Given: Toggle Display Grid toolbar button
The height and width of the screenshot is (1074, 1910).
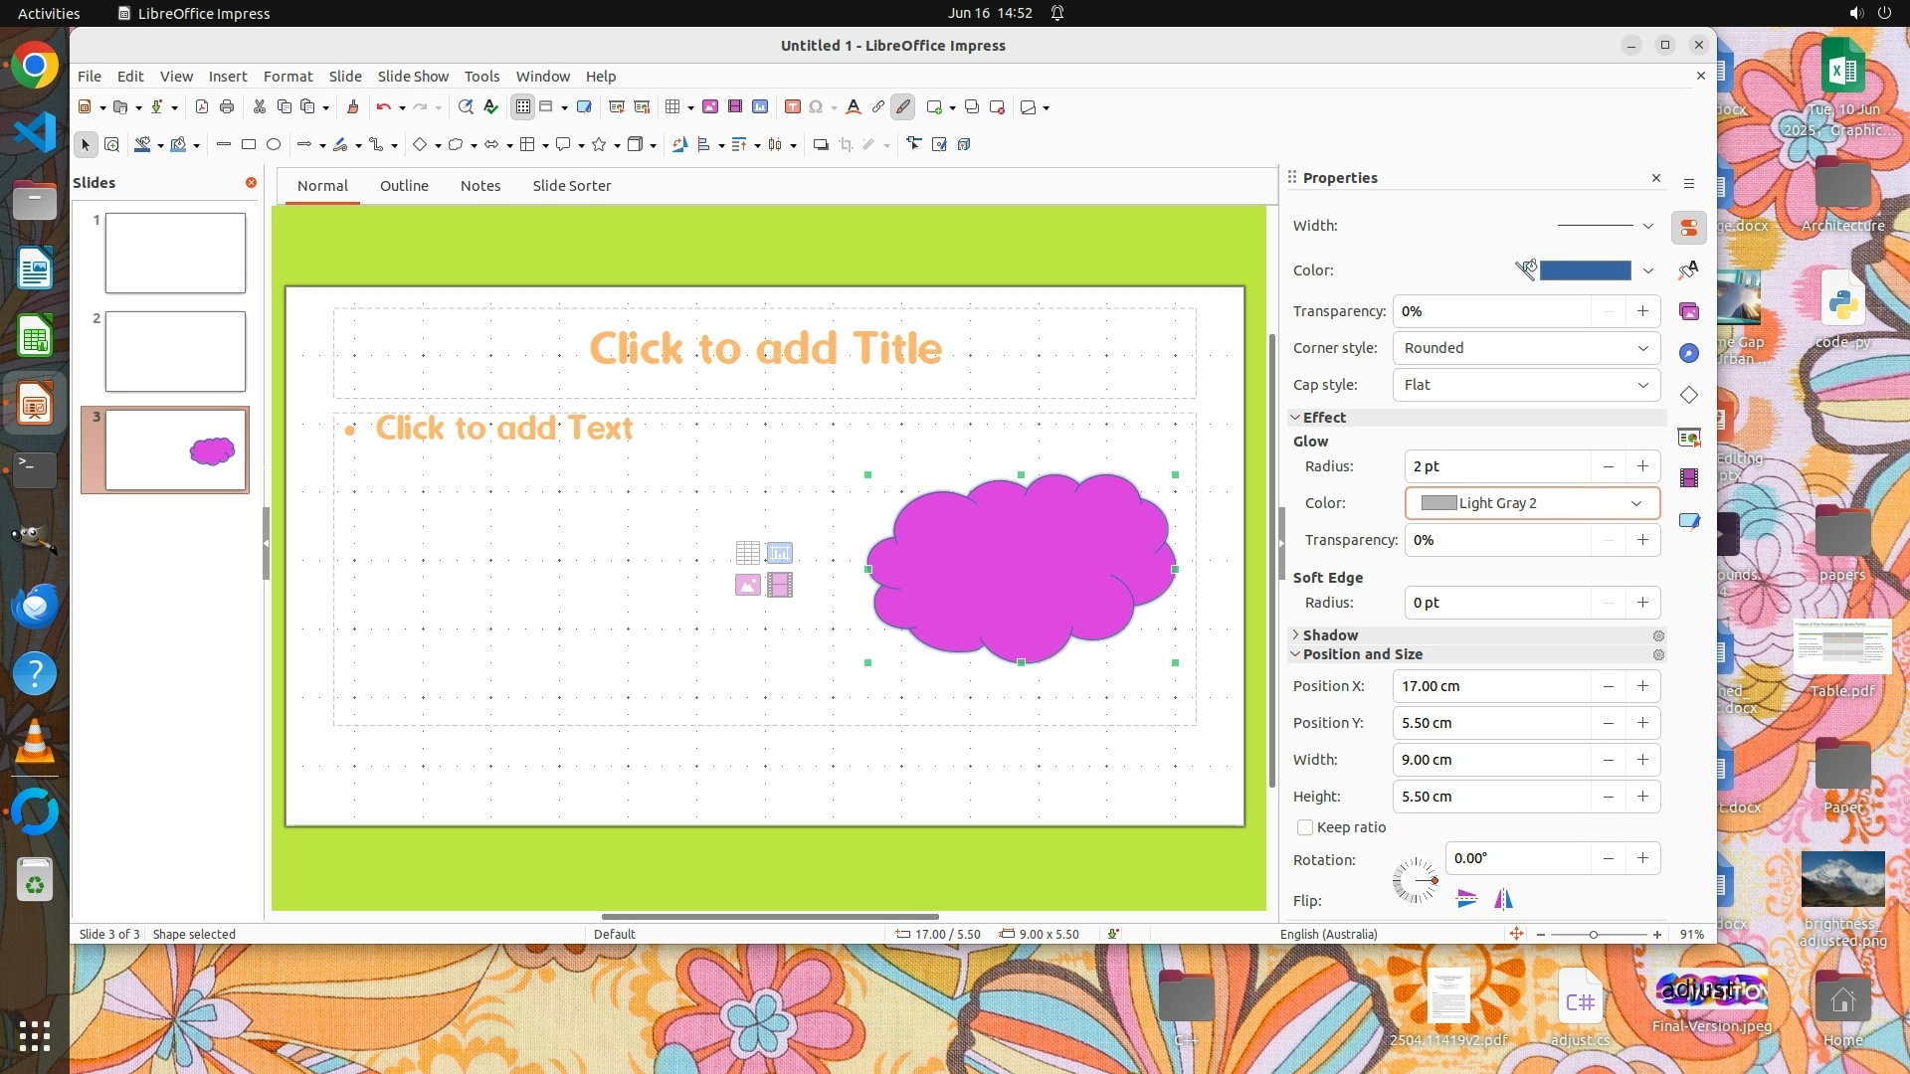Looking at the screenshot, I should (x=522, y=107).
